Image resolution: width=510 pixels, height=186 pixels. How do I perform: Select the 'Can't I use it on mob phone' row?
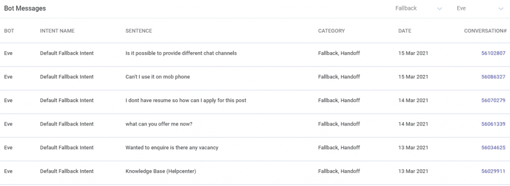coord(255,77)
